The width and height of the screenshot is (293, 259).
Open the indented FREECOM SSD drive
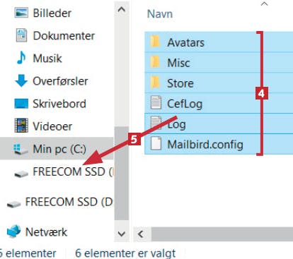[x=63, y=171]
